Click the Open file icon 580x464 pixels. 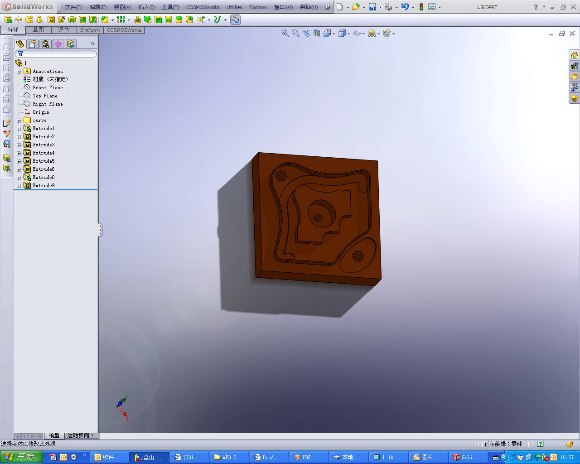coord(356,7)
